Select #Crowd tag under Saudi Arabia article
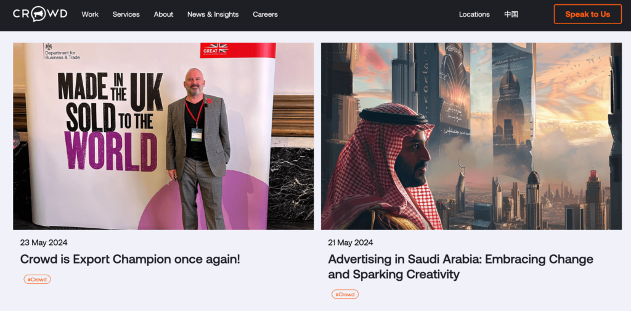The width and height of the screenshot is (631, 311). pyautogui.click(x=344, y=294)
